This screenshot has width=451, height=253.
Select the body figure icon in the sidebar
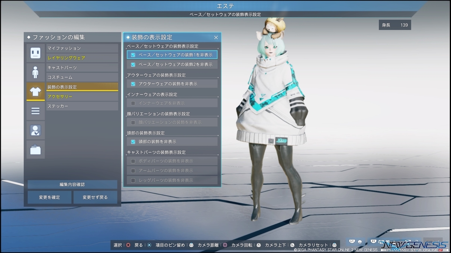35,72
